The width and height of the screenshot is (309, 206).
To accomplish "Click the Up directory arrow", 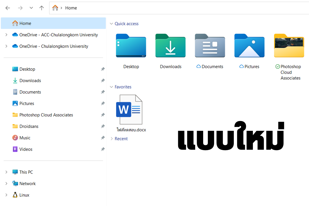I will [x=41, y=8].
